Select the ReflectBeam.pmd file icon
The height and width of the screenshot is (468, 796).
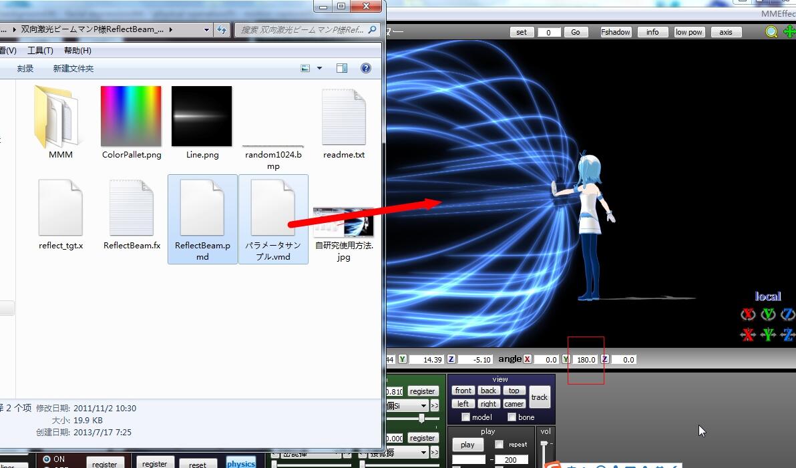(x=202, y=207)
